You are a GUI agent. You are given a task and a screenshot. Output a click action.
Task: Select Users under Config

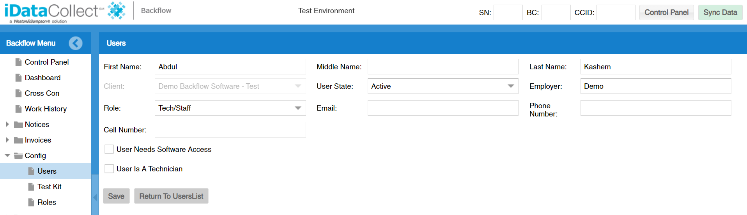(47, 171)
